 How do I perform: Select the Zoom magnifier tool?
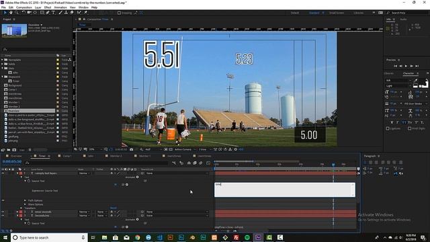tap(16, 13)
